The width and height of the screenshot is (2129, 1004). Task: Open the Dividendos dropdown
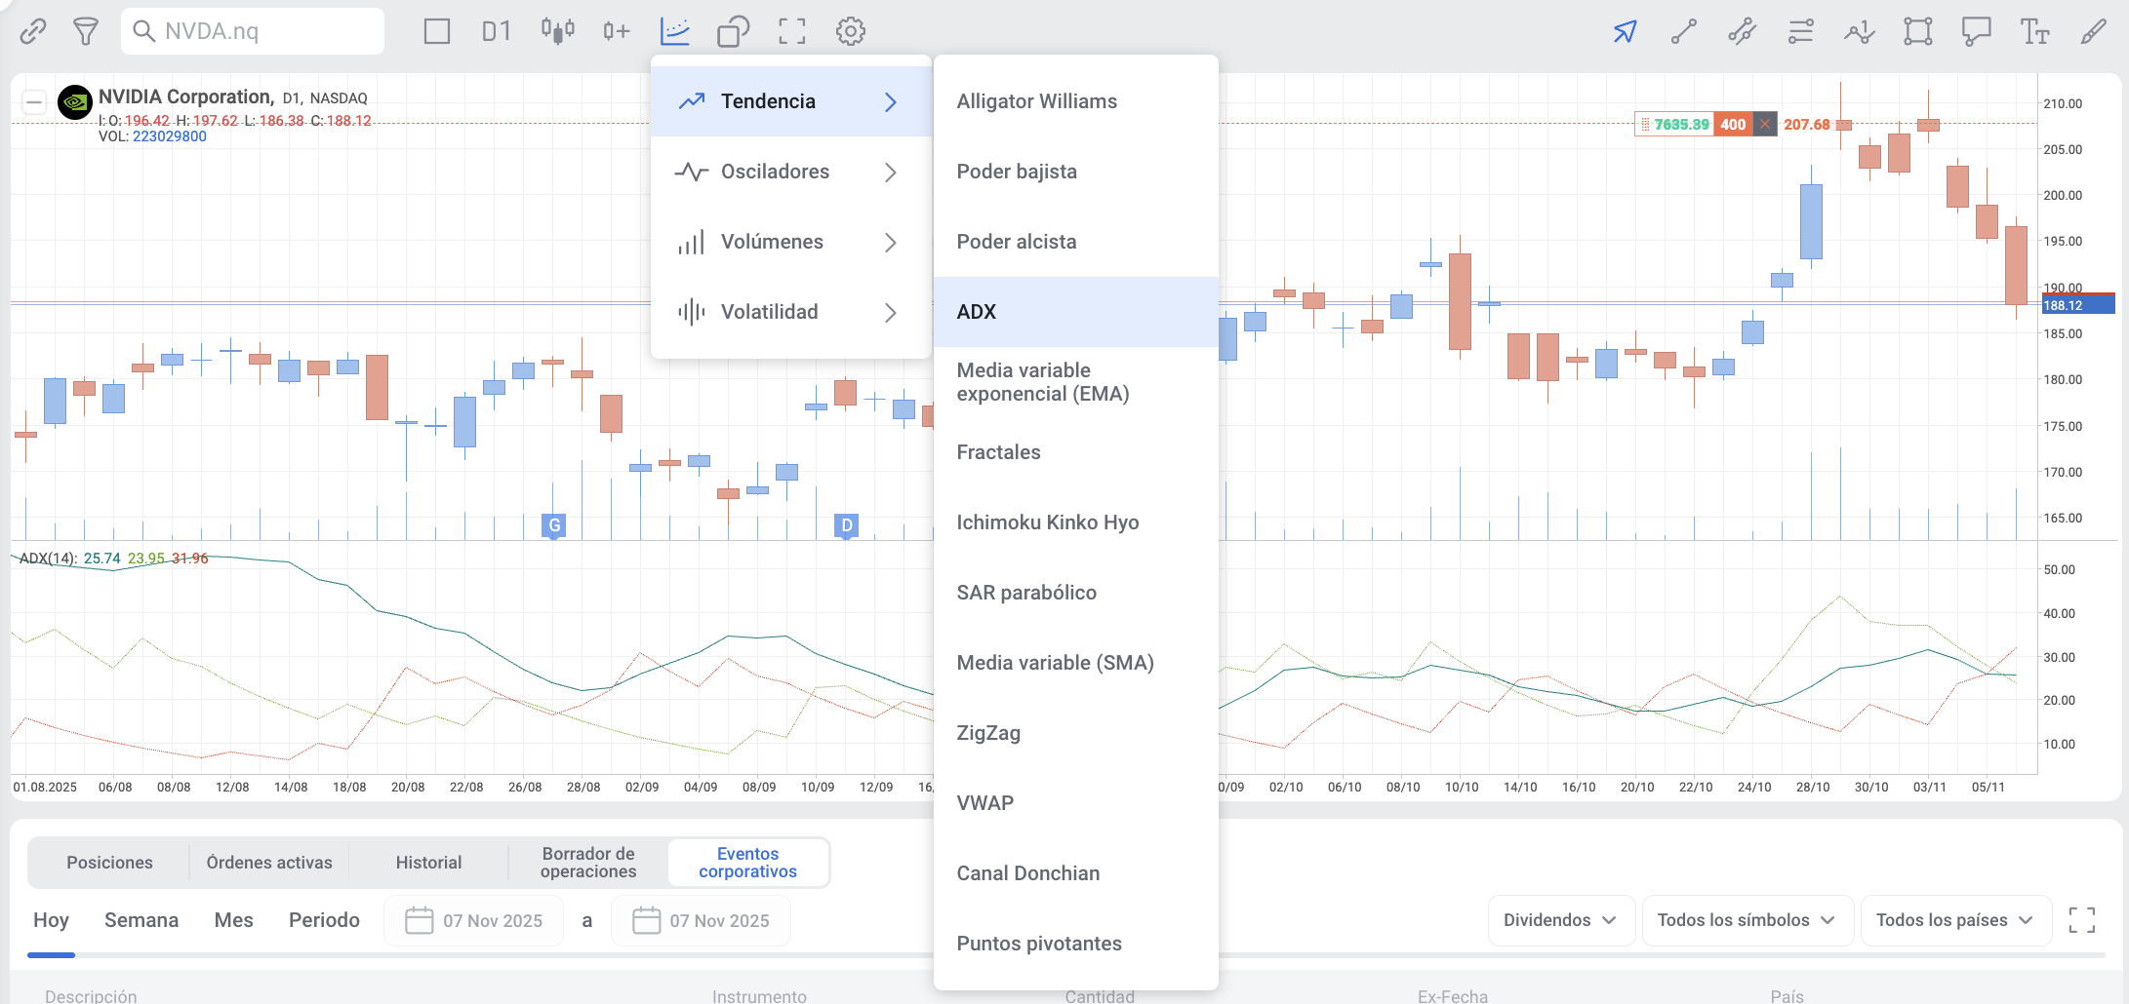pos(1561,920)
